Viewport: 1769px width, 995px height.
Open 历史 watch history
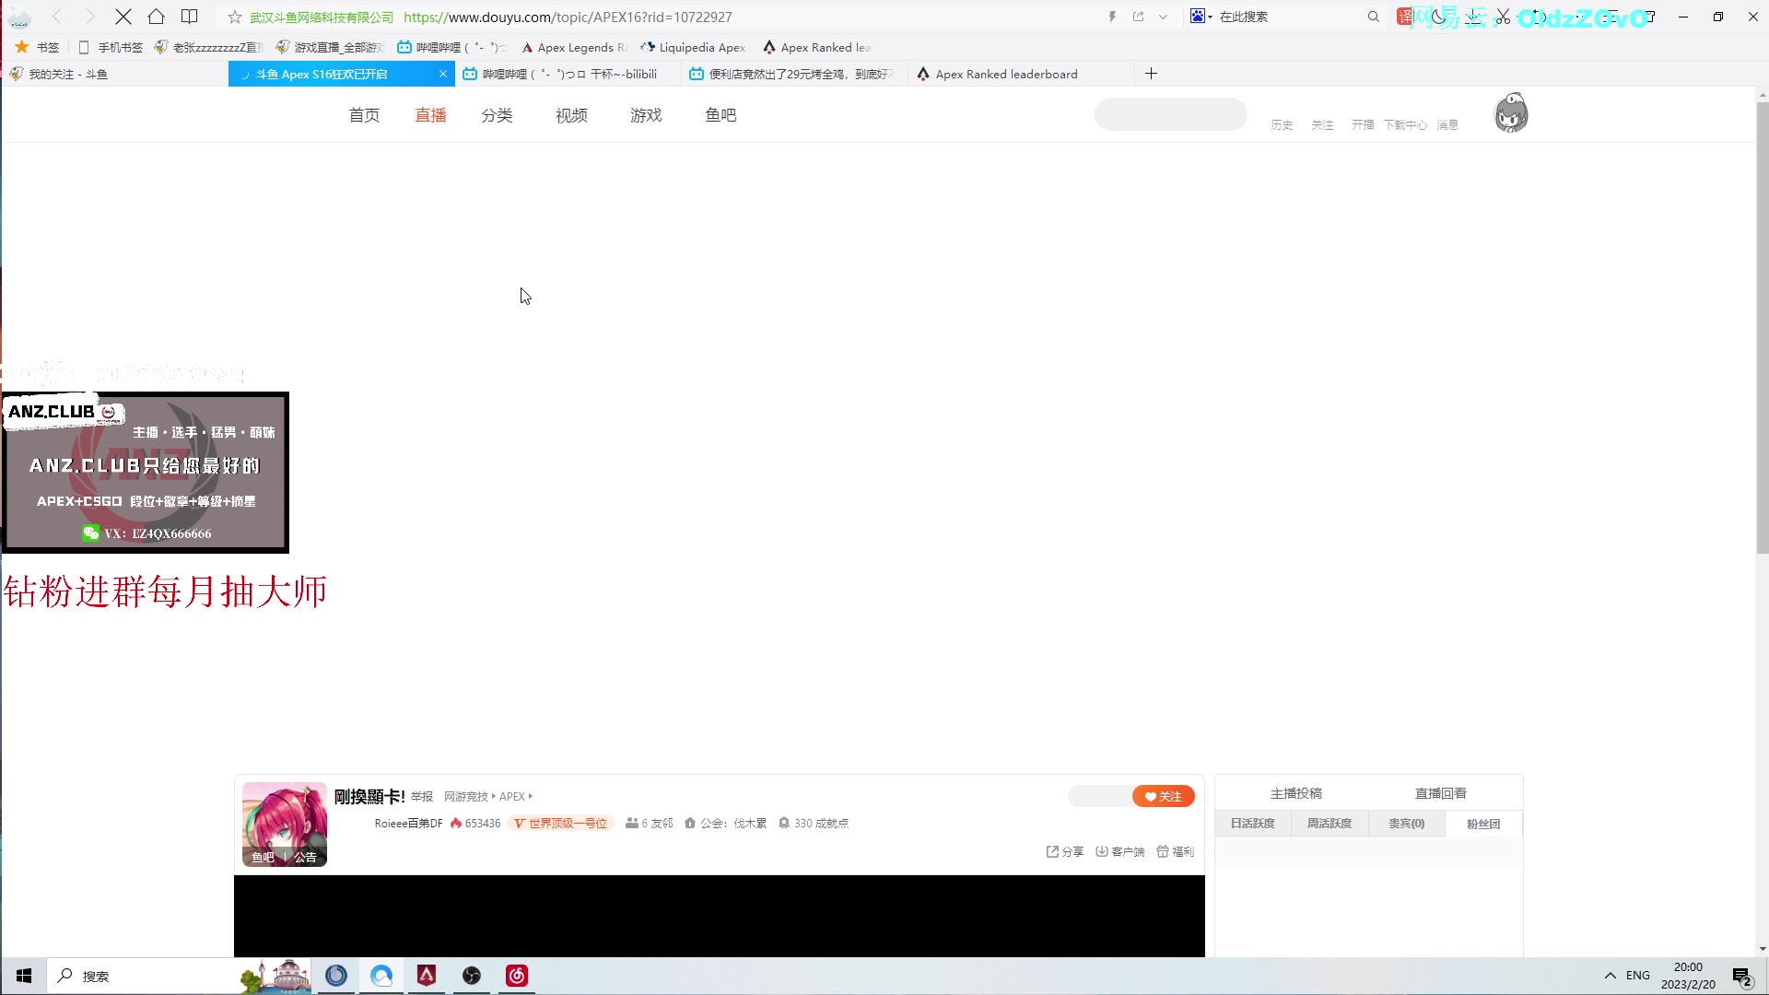point(1282,125)
